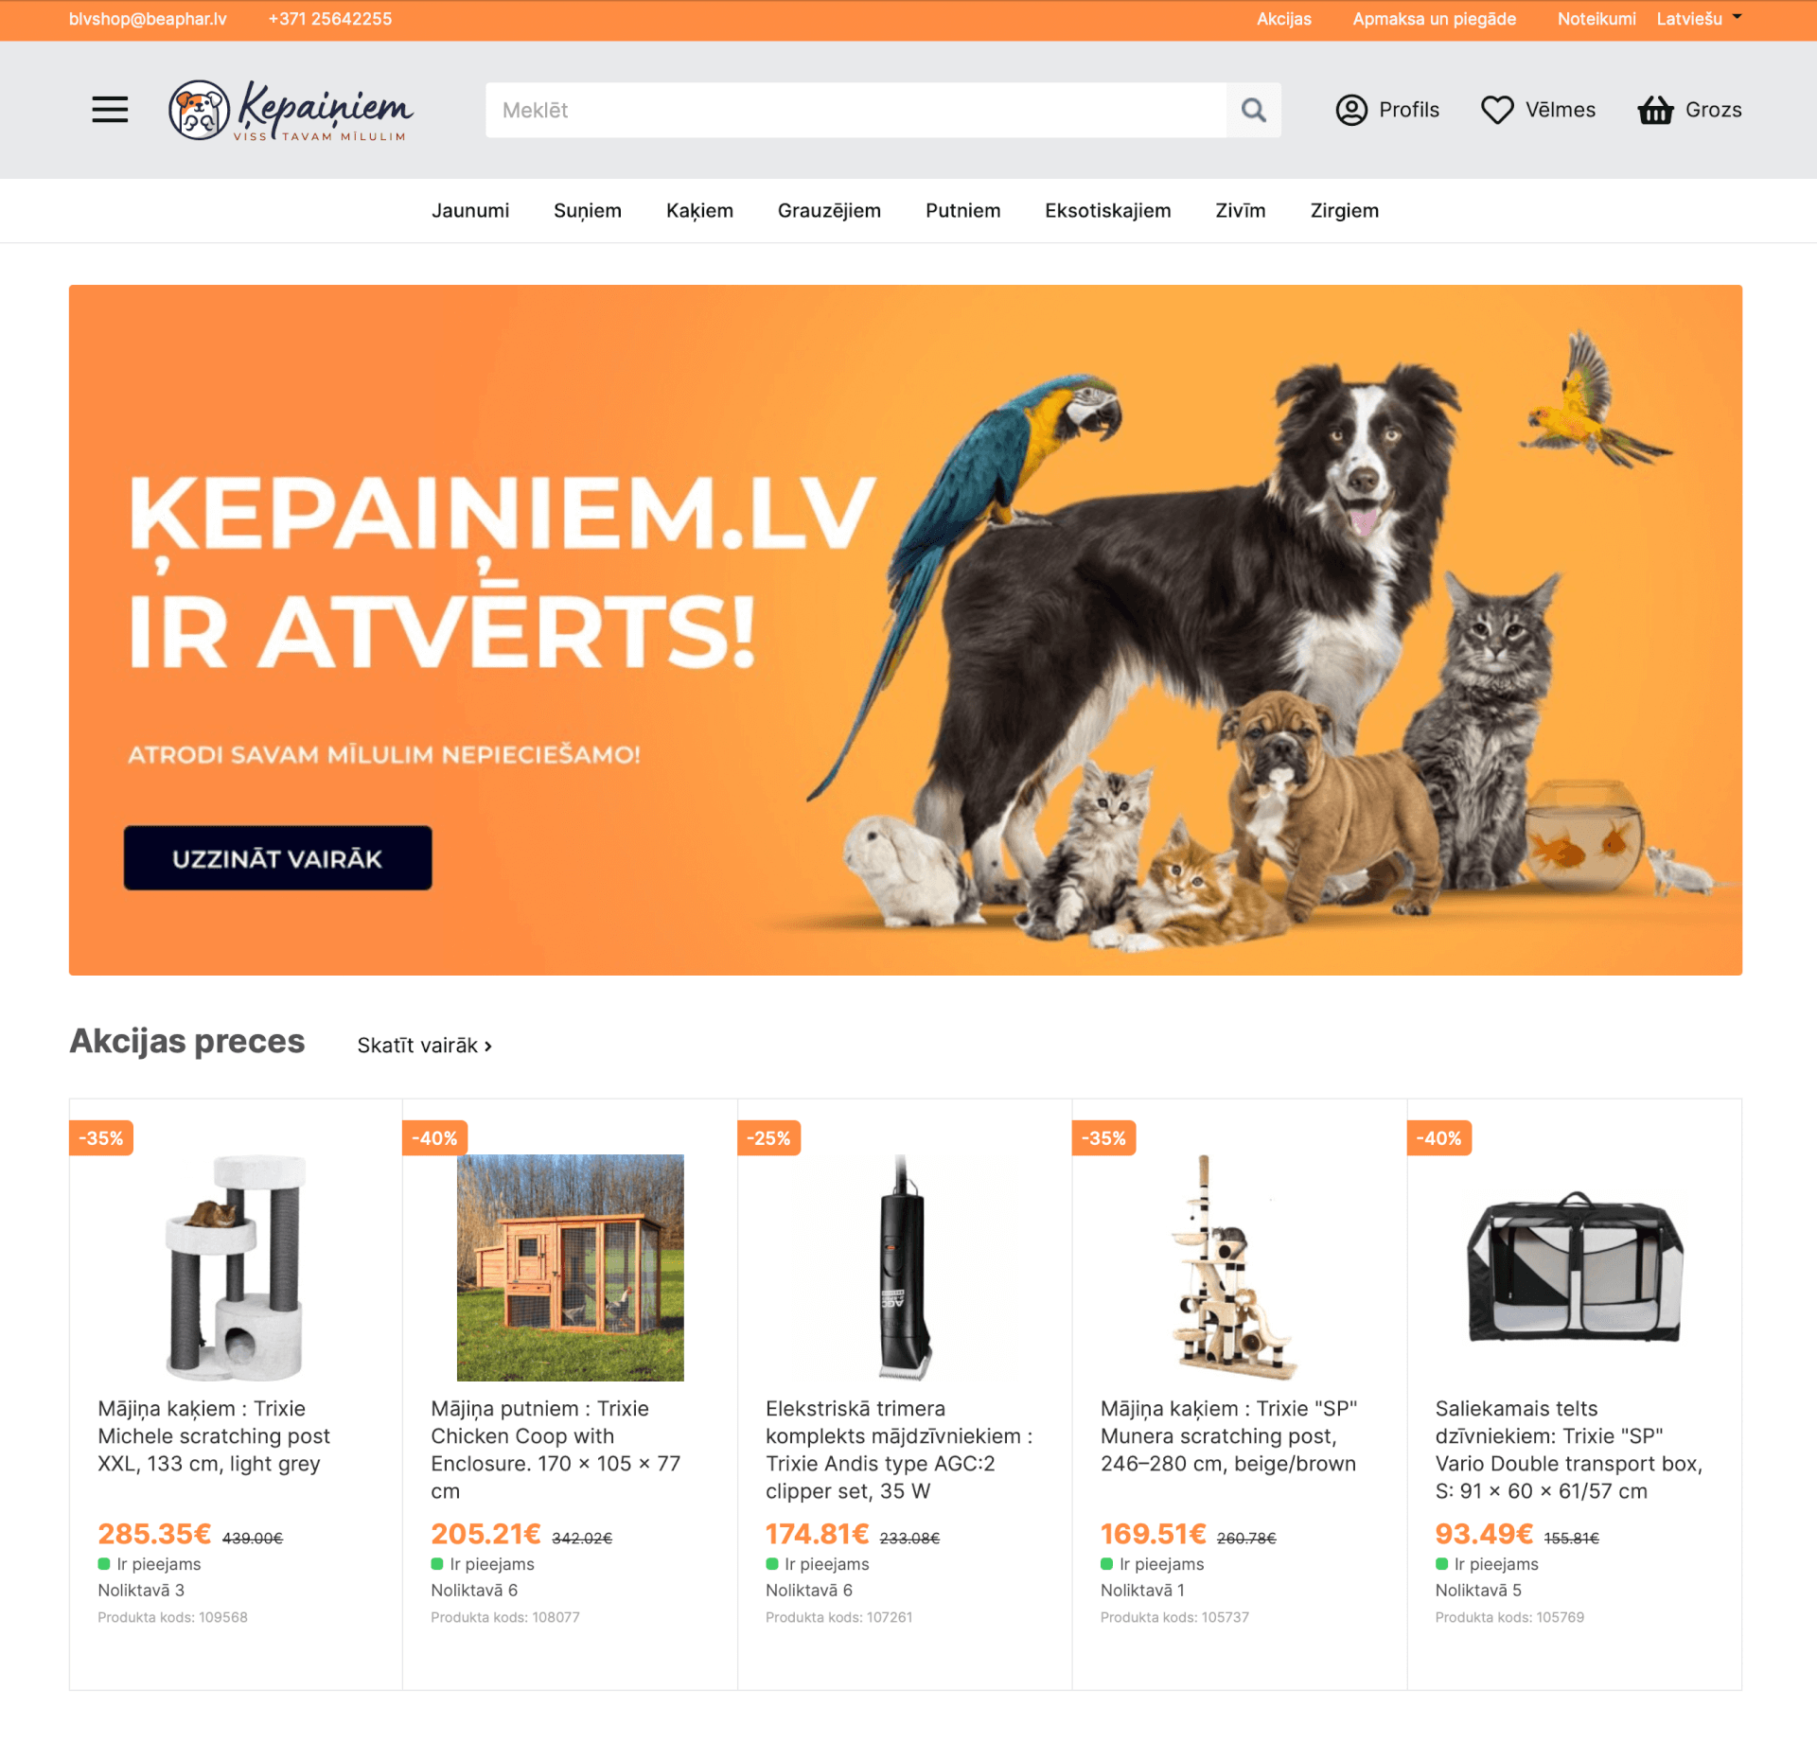Click the Meklēt search field
Image resolution: width=1817 pixels, height=1742 pixels.
pos(856,110)
